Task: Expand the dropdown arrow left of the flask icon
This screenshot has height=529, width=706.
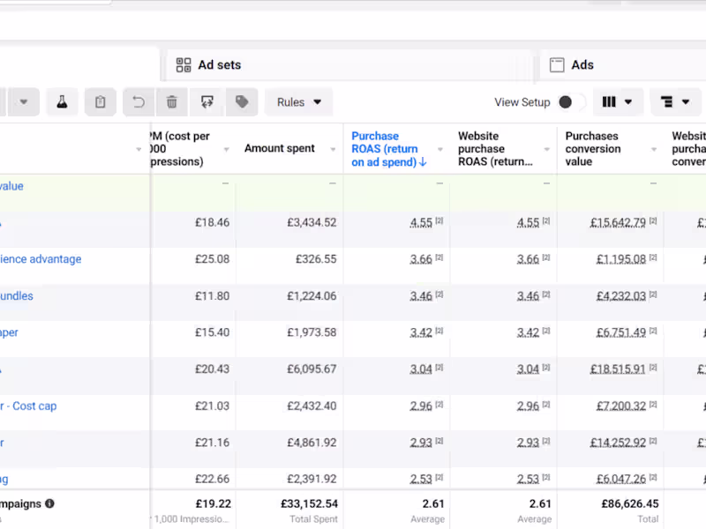Action: click(24, 101)
